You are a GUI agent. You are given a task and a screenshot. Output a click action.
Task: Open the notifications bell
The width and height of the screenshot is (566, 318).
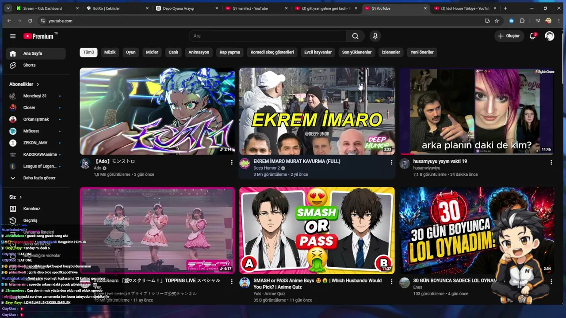tap(533, 36)
